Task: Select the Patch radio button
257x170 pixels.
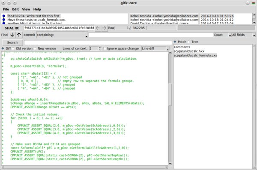Action: pyautogui.click(x=175, y=42)
